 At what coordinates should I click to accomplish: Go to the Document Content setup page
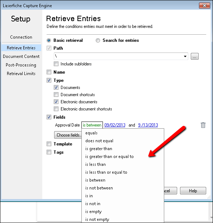tap(21, 56)
